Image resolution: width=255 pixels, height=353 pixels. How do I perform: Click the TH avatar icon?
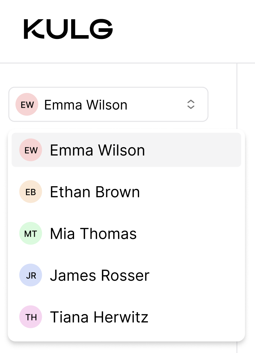tap(31, 317)
